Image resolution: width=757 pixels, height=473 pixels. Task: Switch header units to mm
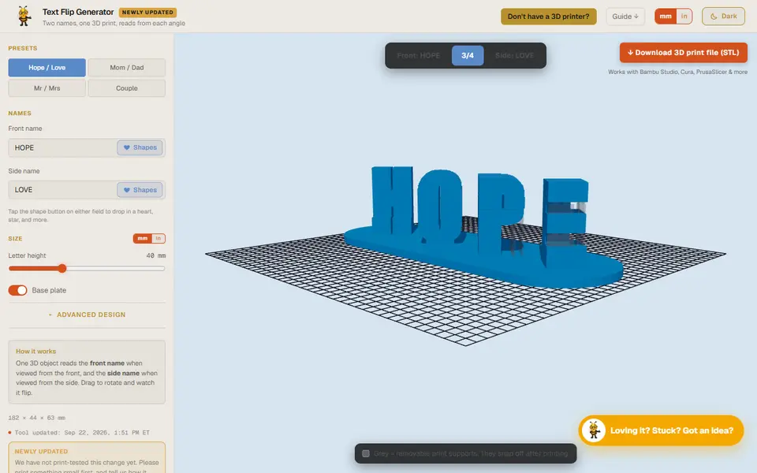click(666, 17)
